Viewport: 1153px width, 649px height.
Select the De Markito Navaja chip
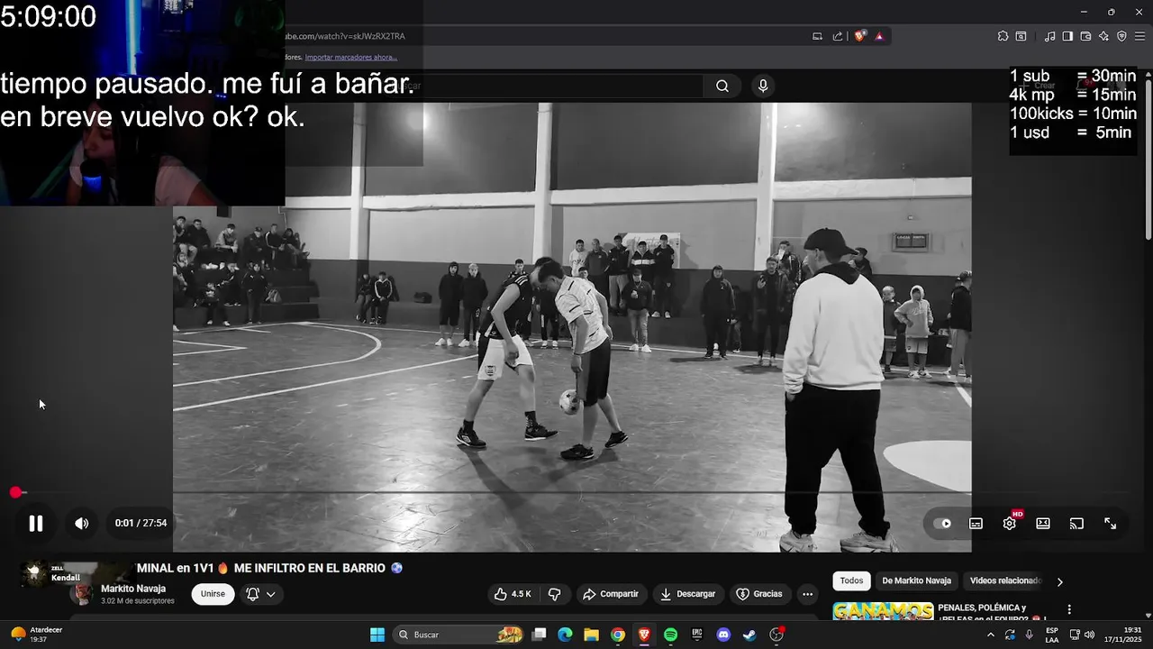coord(916,581)
